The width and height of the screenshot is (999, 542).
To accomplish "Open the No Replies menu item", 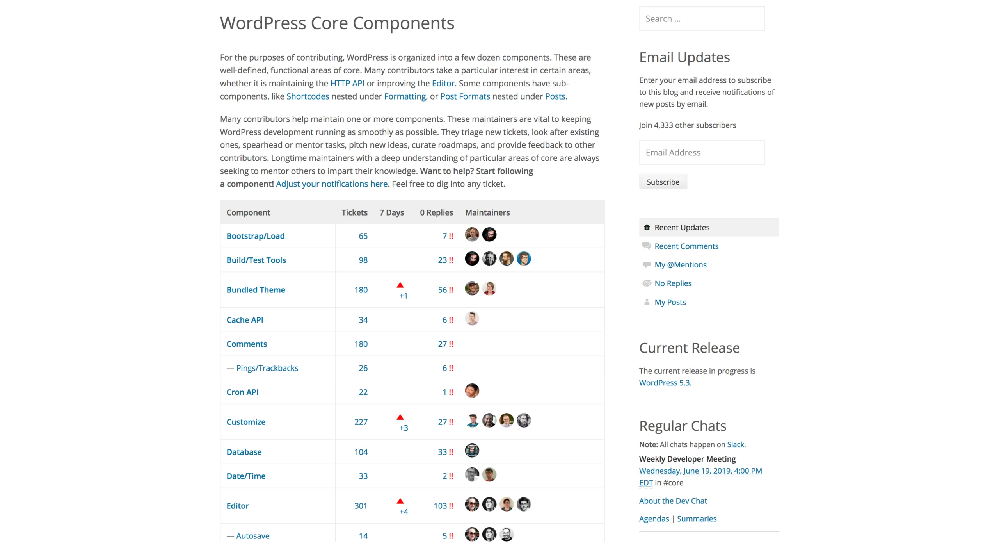I will 673,283.
